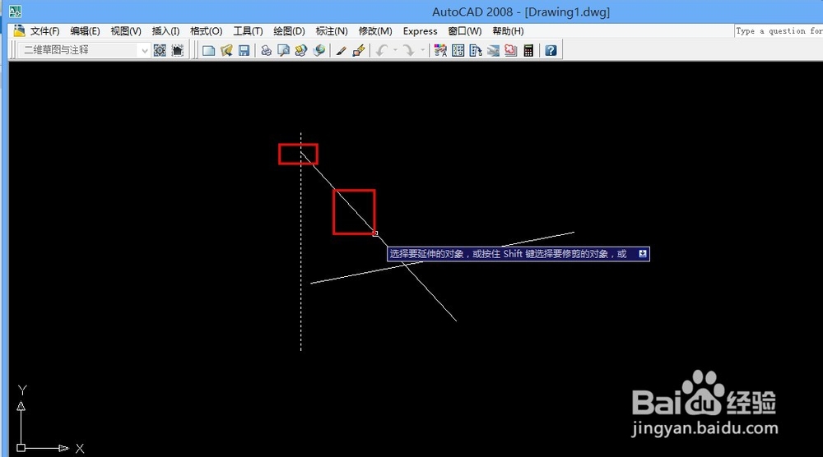Click the dashed vertical boundary line

pyautogui.click(x=300, y=241)
